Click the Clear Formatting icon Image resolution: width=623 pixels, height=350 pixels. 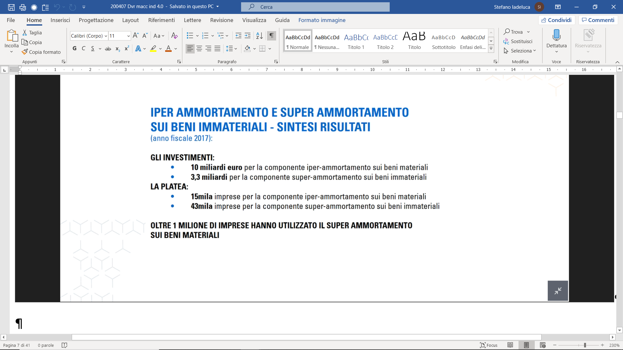coord(174,36)
